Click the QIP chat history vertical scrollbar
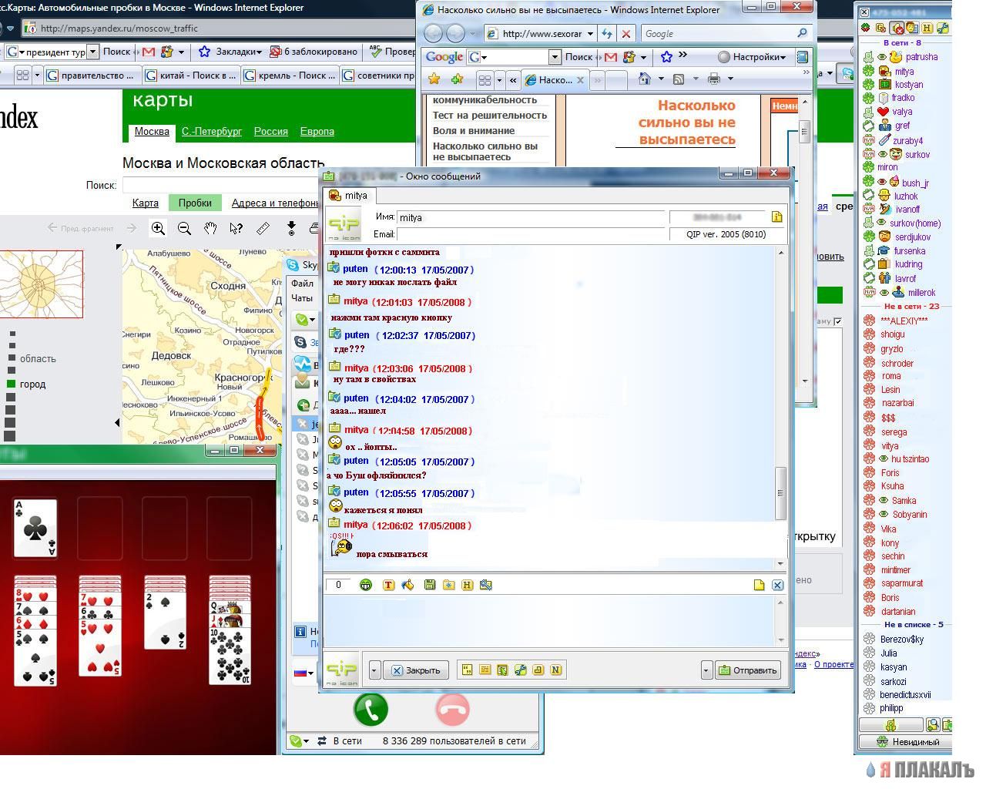The image size is (986, 789). pos(780,409)
